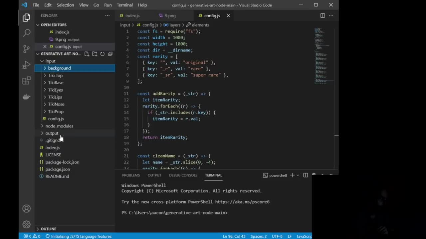Open config.js under input folder
The image size is (426, 239).
[x=56, y=119]
